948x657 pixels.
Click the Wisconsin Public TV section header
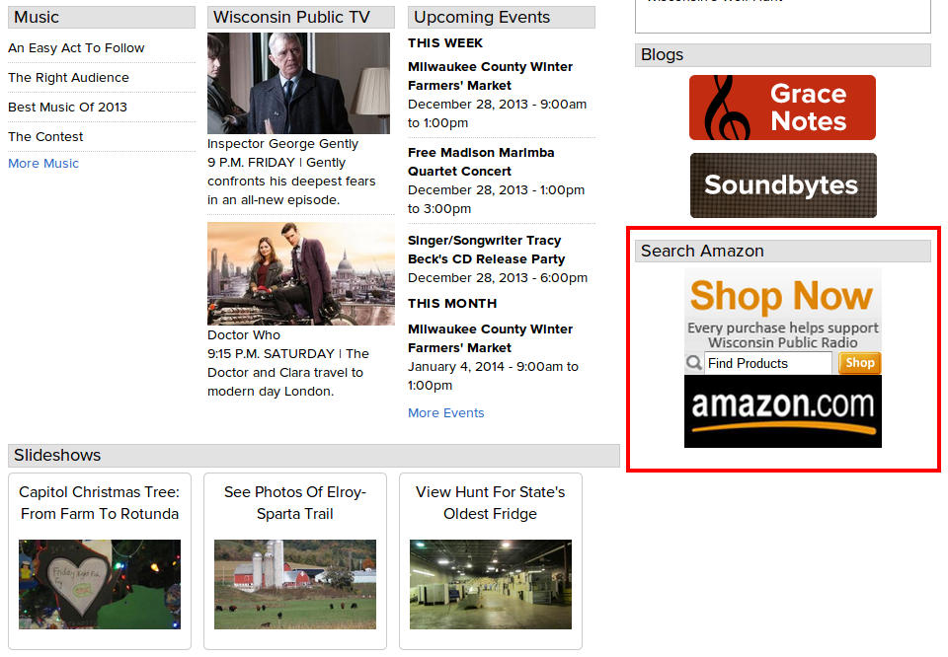[301, 18]
